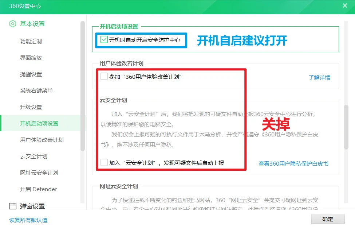Select 开启 Defender in the sidebar
The height and width of the screenshot is (228, 355).
tap(39, 189)
